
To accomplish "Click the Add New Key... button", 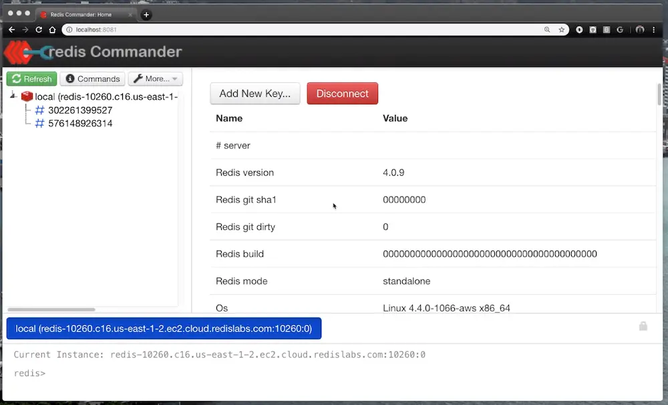I will tap(255, 93).
